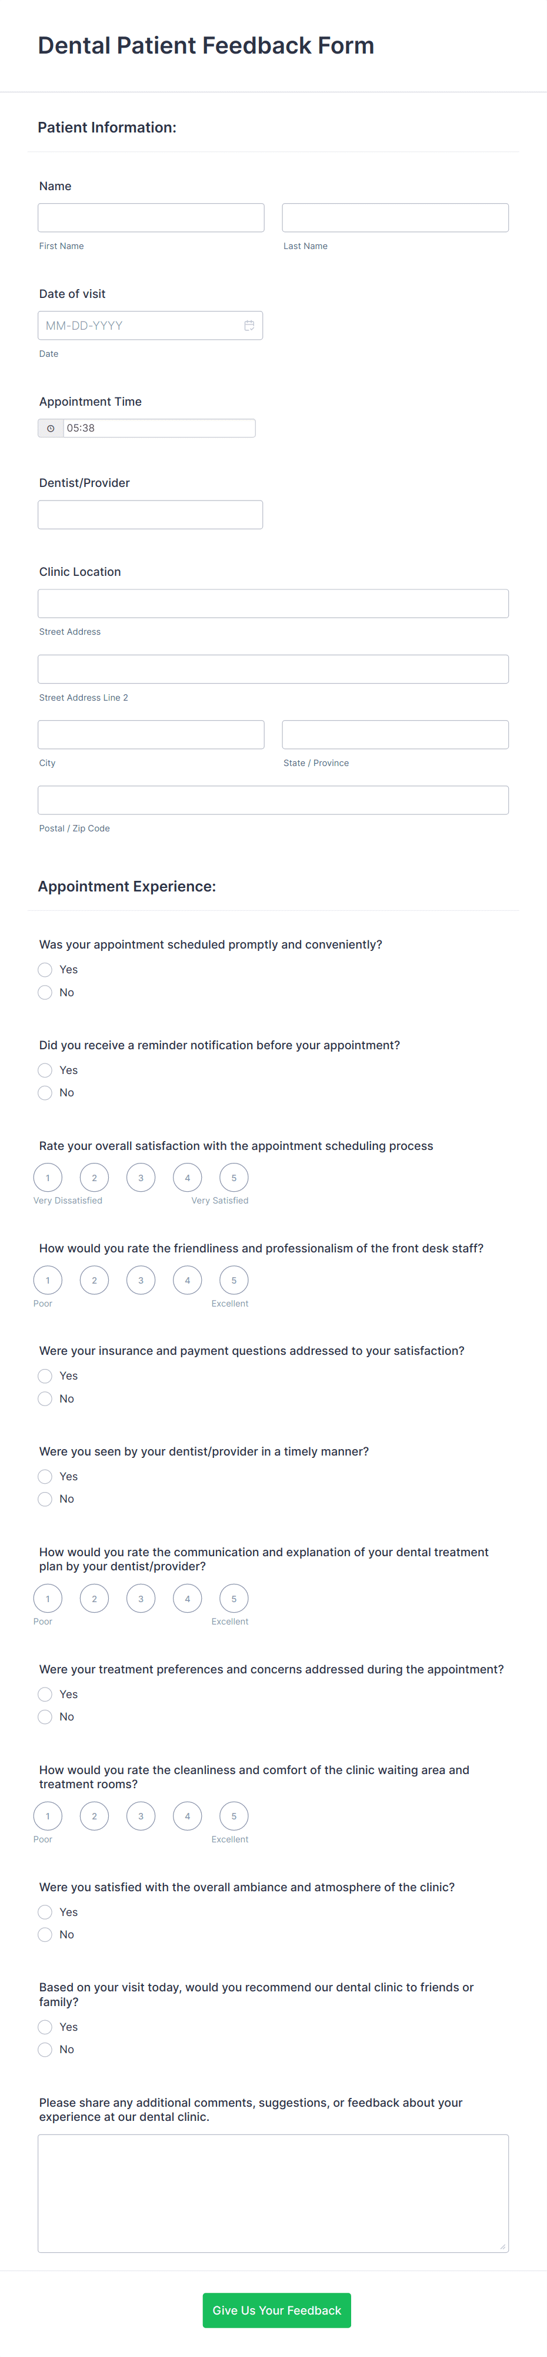
Task: Select No for reminder notification question
Action: coord(45,1092)
